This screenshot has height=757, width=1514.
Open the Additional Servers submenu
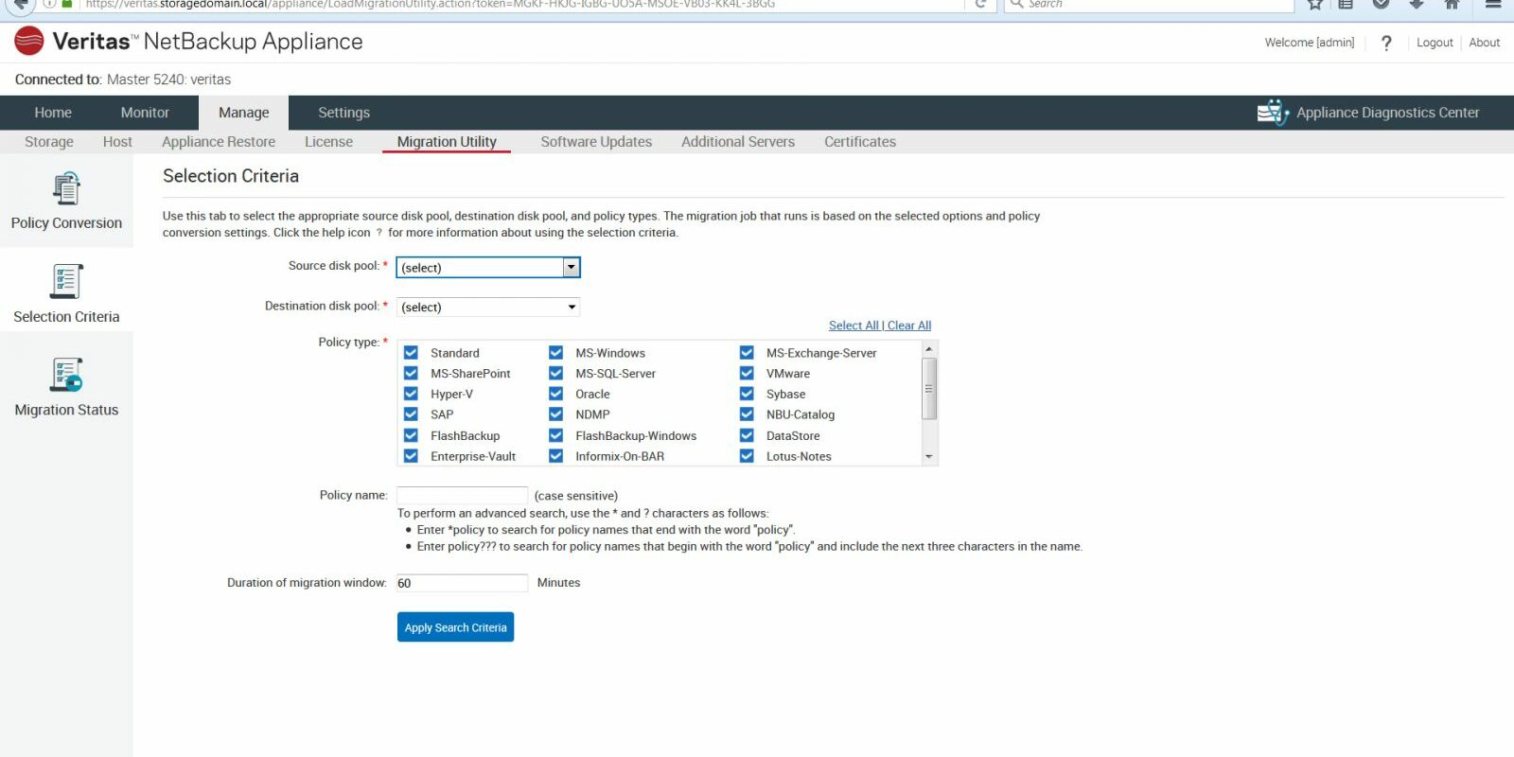point(738,142)
